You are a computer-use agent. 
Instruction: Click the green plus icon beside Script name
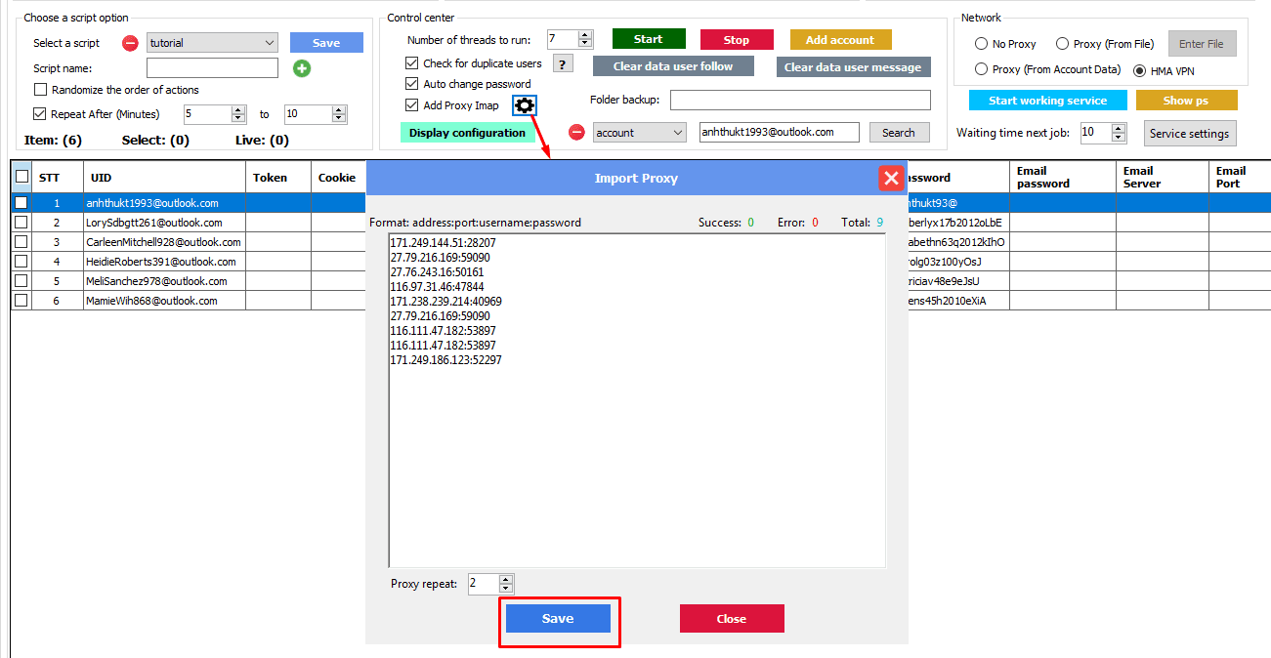click(x=302, y=68)
